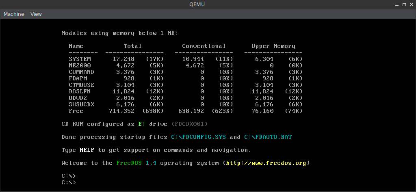Click the SYSTEM upper memory value 6,304
Image resolution: width=416 pixels, height=192 pixels.
pyautogui.click(x=264, y=59)
